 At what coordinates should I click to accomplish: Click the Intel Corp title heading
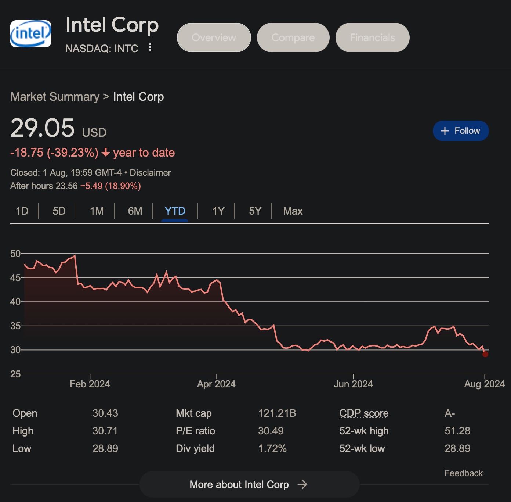click(112, 25)
